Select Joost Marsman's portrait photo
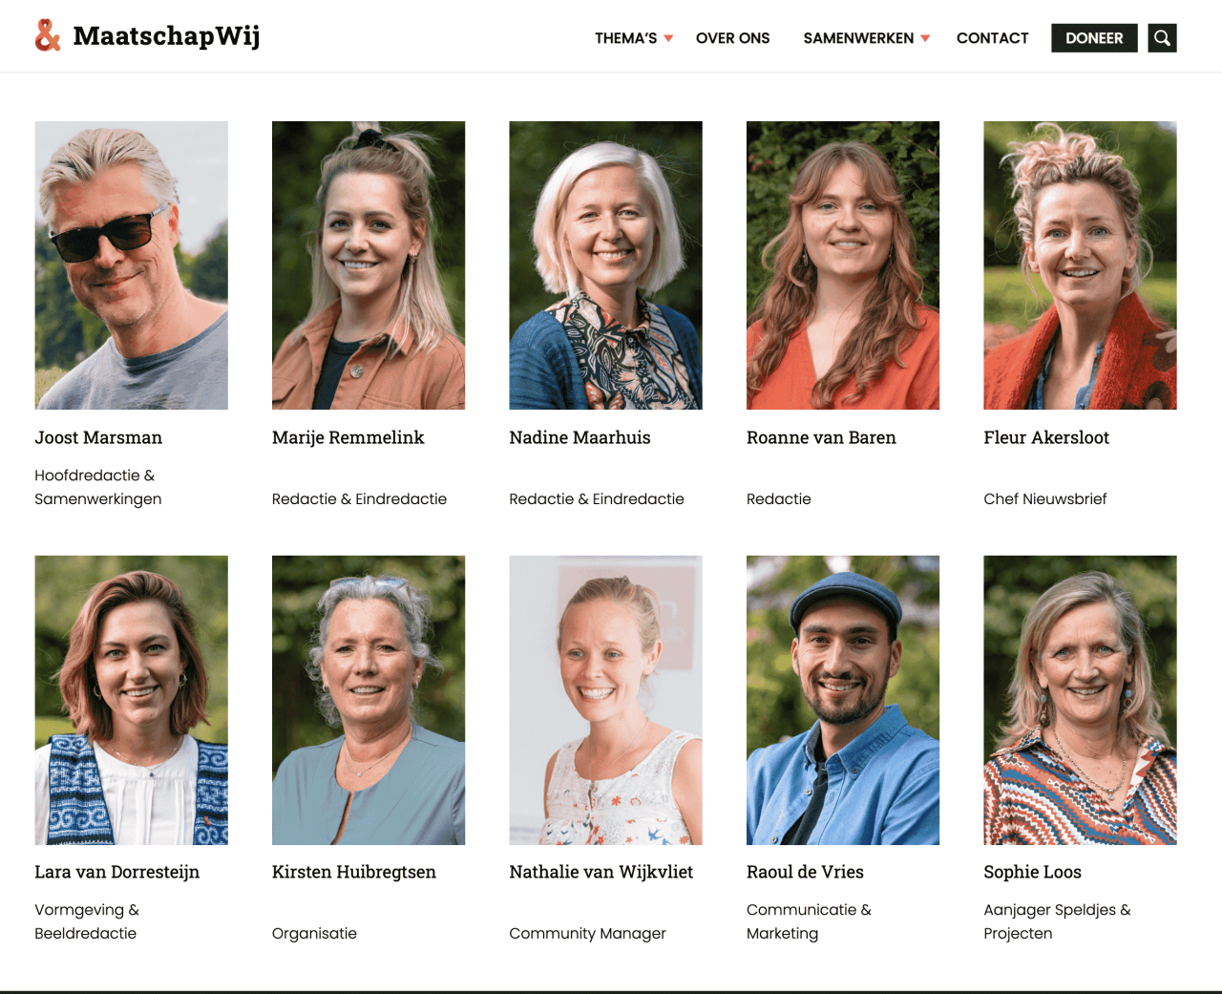1222x994 pixels. [x=131, y=265]
